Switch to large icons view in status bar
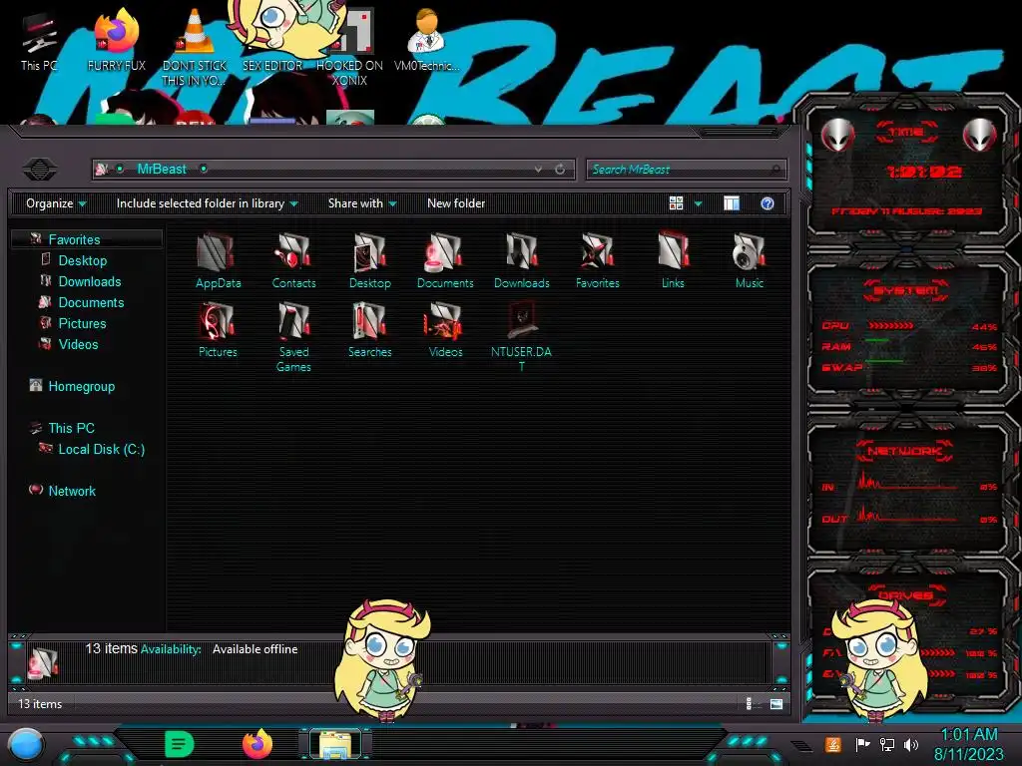 [x=776, y=703]
